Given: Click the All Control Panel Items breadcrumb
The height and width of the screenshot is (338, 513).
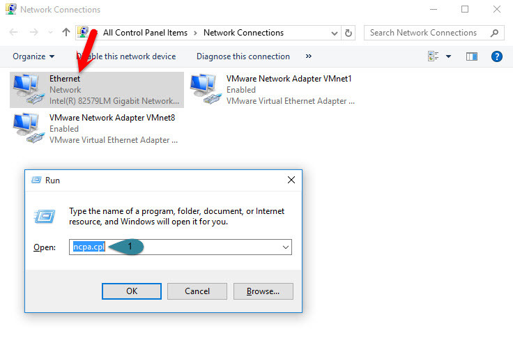Looking at the screenshot, I should pyautogui.click(x=144, y=33).
